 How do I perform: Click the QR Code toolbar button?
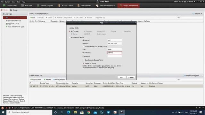(x=78, y=18)
